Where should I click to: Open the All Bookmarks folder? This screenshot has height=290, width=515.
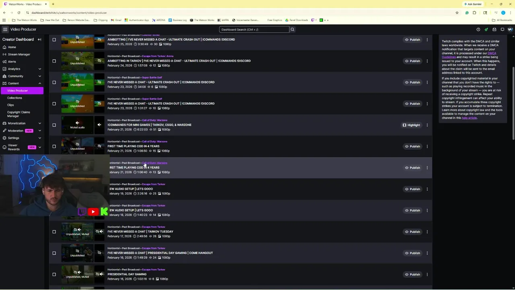[x=502, y=20]
